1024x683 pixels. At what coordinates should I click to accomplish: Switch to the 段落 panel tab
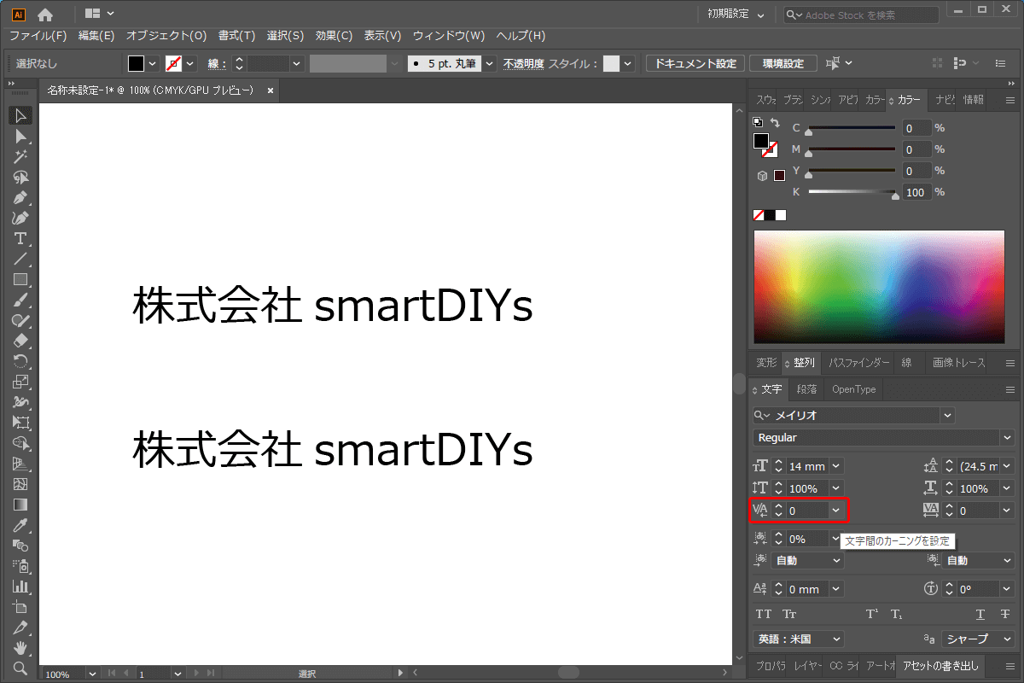806,389
